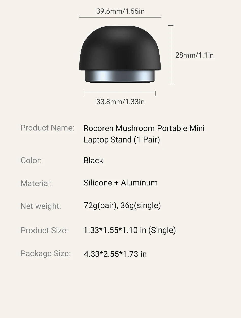Select the 72g(pair), 36g(single) weight value
241x318 pixels.
point(122,205)
